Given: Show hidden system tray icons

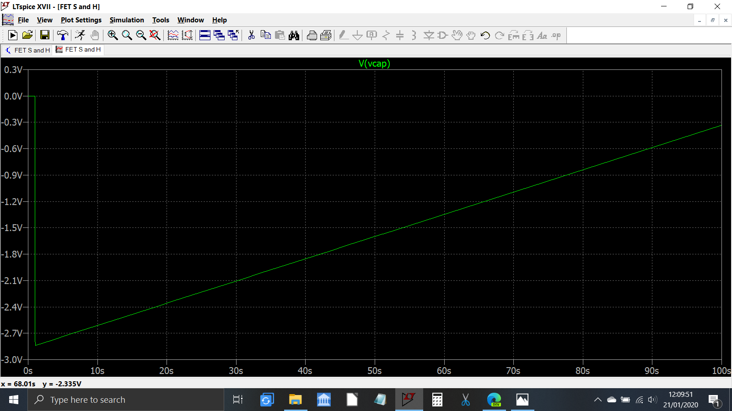Looking at the screenshot, I should point(597,400).
